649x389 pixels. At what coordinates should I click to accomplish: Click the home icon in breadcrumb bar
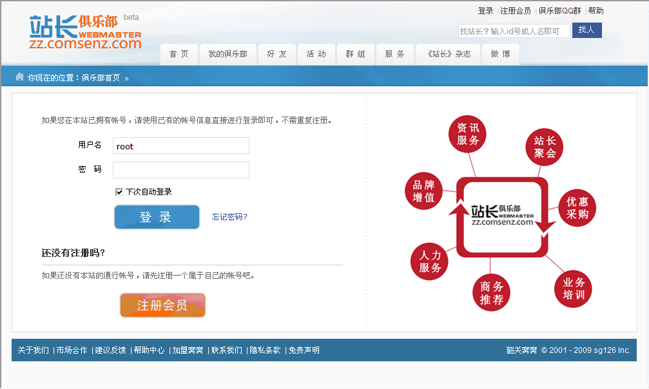(19, 77)
